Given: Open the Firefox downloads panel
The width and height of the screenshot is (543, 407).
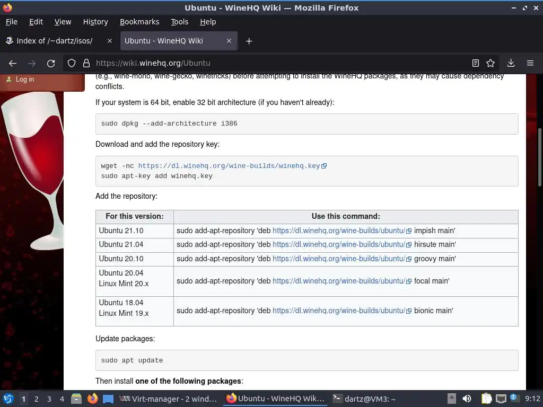Looking at the screenshot, I should 511,63.
